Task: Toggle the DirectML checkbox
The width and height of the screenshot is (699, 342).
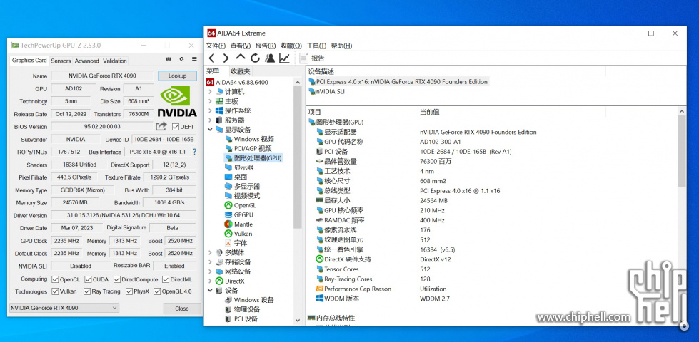Action: click(166, 279)
